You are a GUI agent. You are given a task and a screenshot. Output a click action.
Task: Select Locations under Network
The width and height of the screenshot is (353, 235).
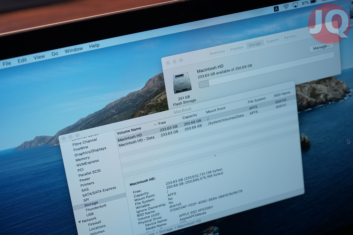pyautogui.click(x=97, y=228)
